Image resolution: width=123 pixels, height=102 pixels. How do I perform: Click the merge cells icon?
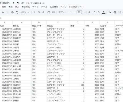pyautogui.click(x=120, y=12)
